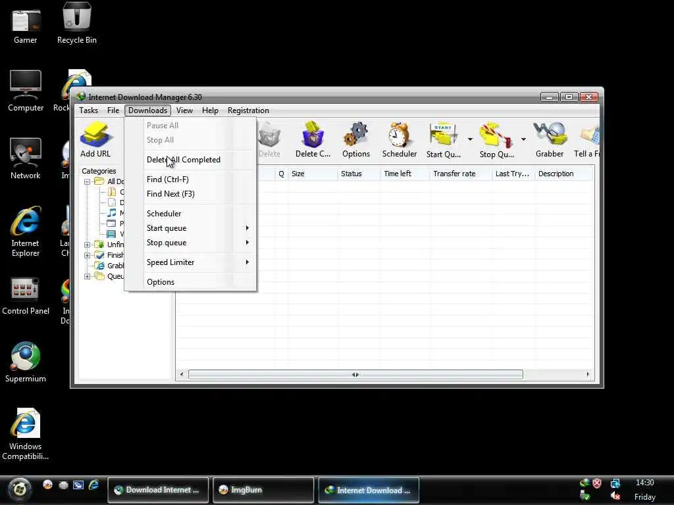Select the Supermium desktop icon
Image resolution: width=674 pixels, height=505 pixels.
26,362
